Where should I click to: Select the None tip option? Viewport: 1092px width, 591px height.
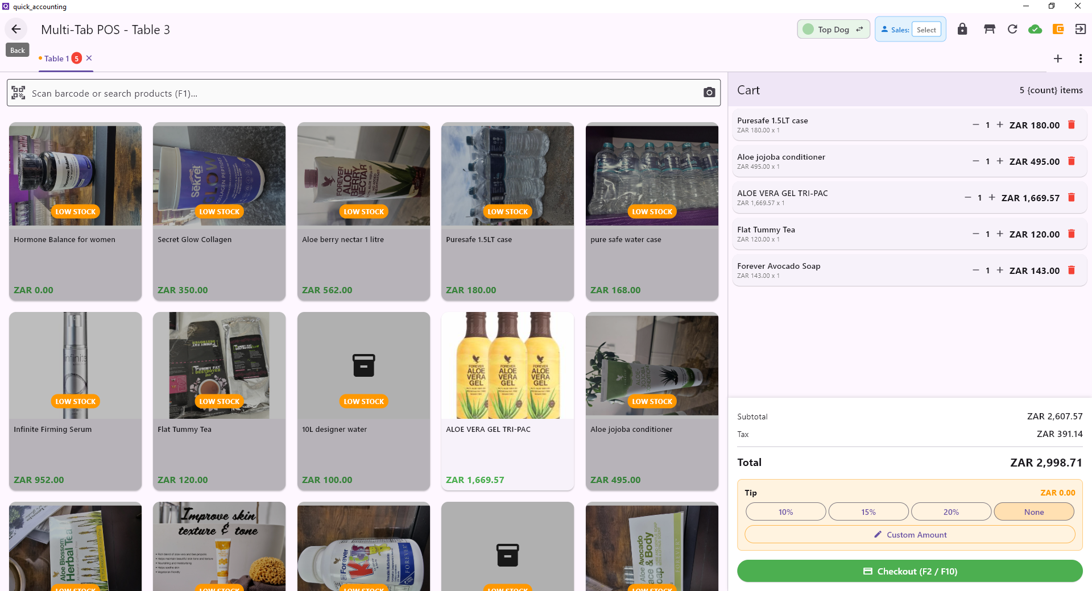[x=1034, y=511]
